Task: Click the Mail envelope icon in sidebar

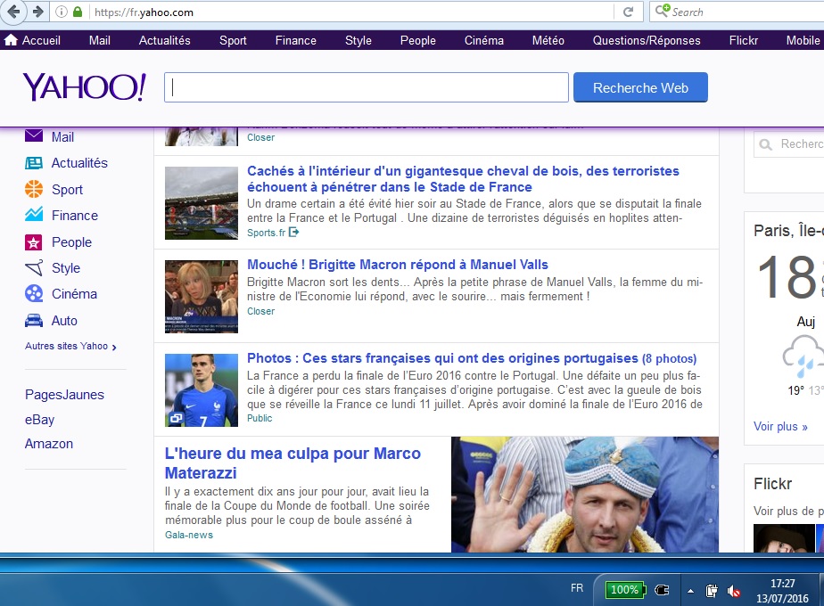Action: pos(34,136)
